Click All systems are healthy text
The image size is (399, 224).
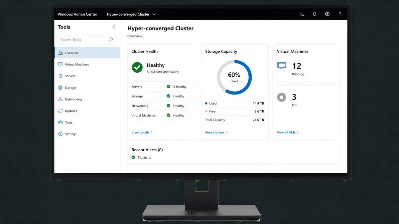tap(163, 72)
